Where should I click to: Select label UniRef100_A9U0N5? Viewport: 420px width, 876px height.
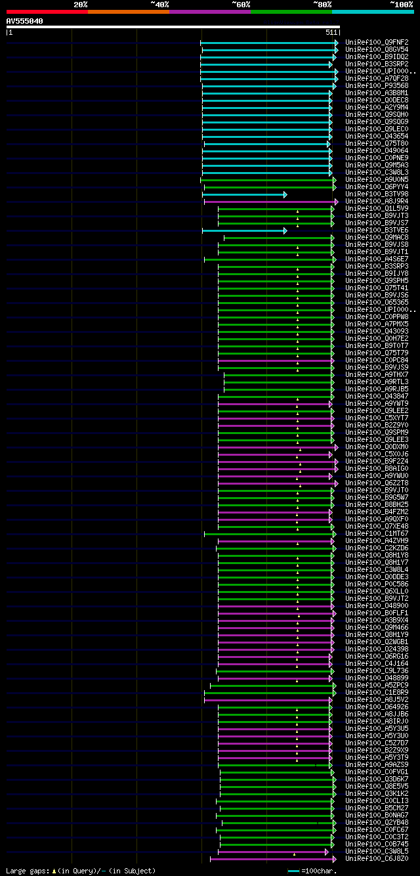[x=377, y=179]
